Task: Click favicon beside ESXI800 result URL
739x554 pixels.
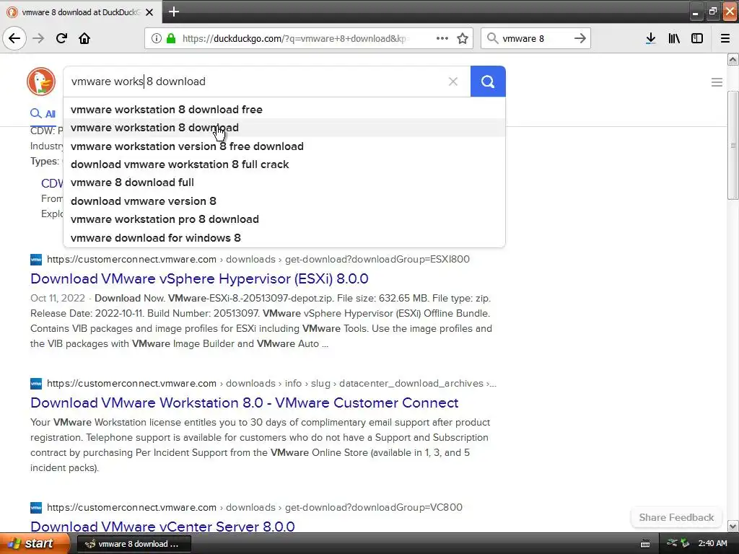Action: 36,260
